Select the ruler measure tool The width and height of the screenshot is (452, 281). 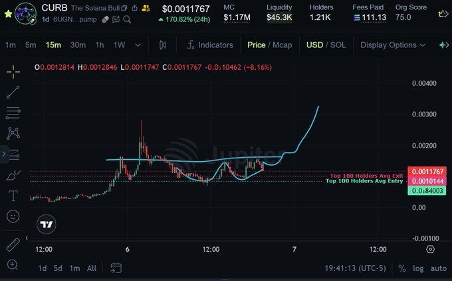coord(13,245)
